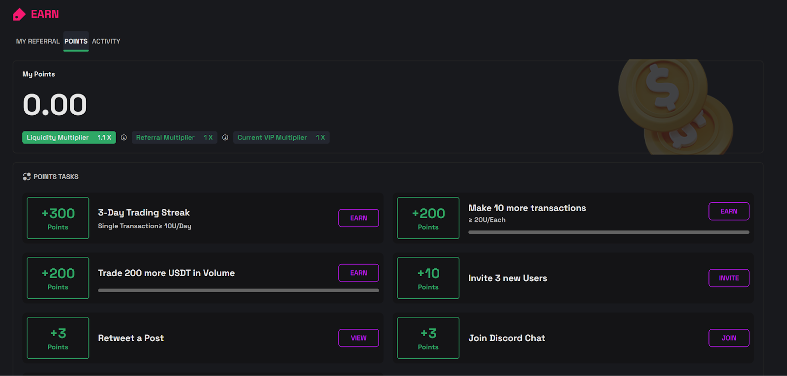
Task: Click the Current VIP Multiplier 1X badge
Action: 281,138
